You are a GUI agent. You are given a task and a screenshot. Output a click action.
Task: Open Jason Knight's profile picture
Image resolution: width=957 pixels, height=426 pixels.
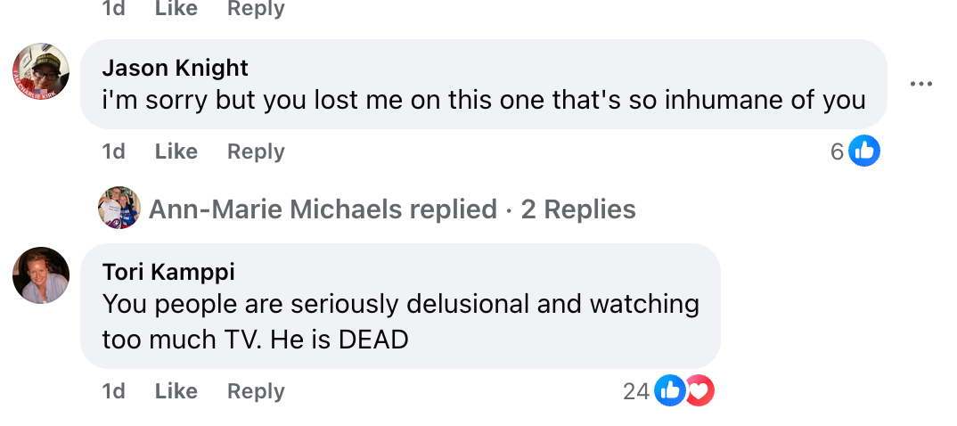tap(41, 70)
